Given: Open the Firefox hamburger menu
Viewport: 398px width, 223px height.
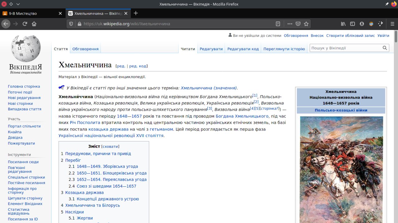Looking at the screenshot, I should [392, 24].
